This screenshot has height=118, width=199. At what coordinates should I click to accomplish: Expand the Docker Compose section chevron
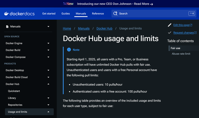tap(48, 57)
